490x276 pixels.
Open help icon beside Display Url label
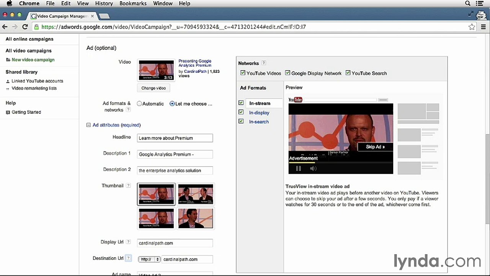(x=128, y=242)
